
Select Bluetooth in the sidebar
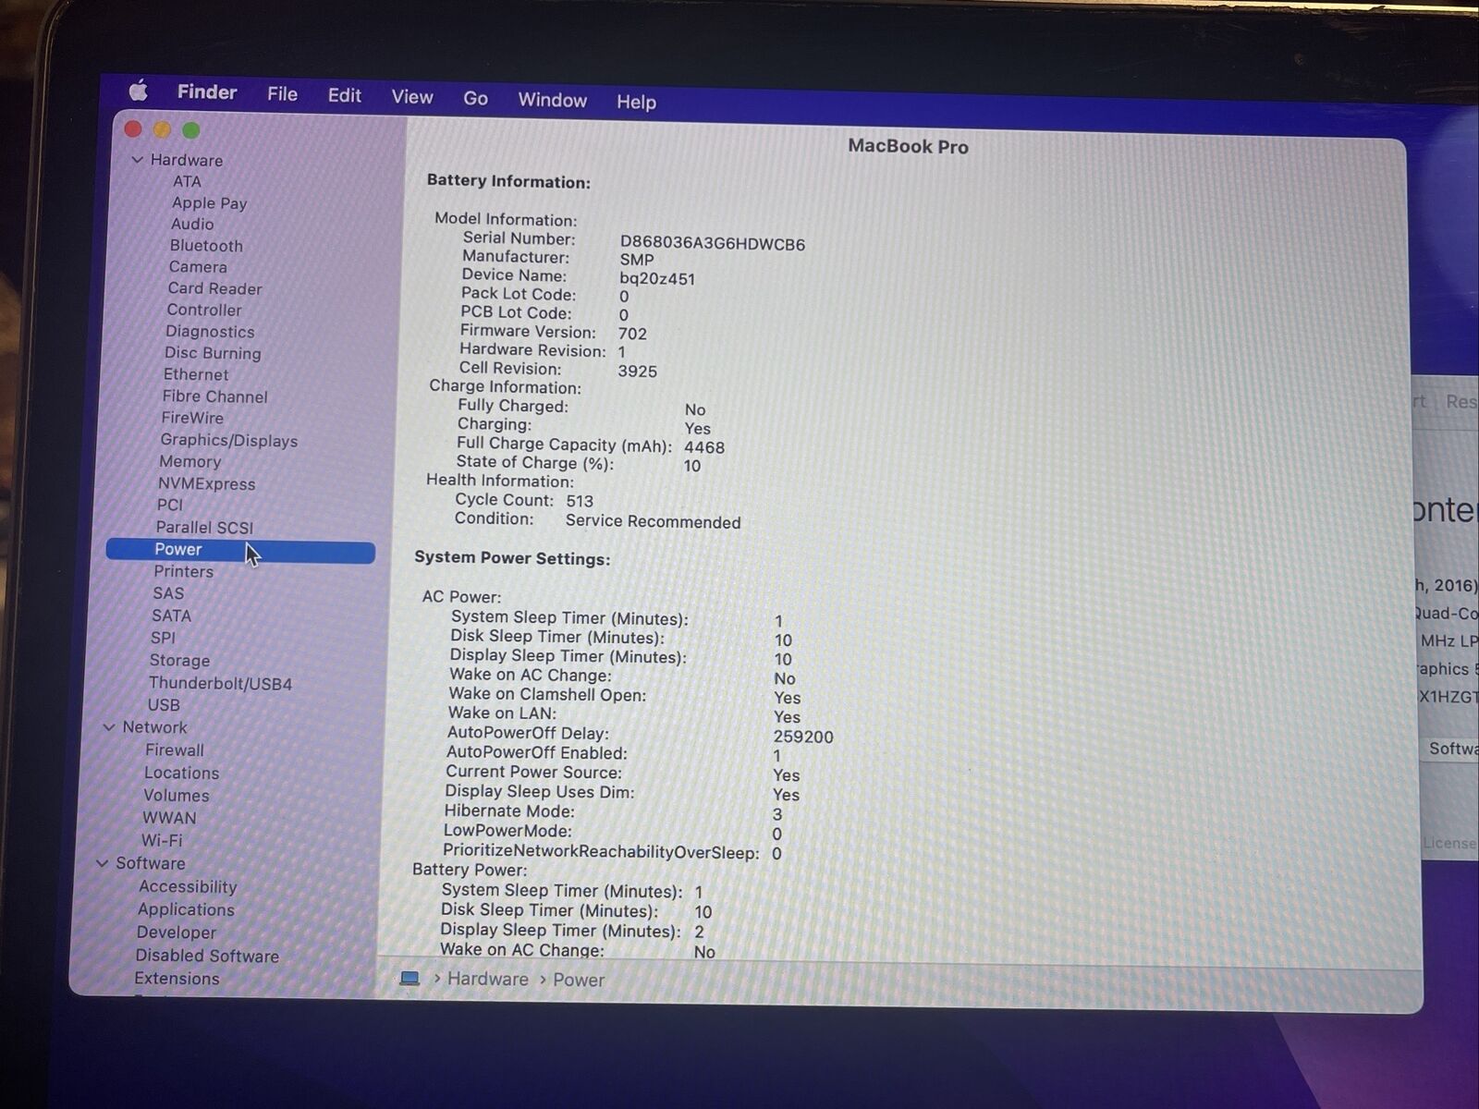point(206,246)
